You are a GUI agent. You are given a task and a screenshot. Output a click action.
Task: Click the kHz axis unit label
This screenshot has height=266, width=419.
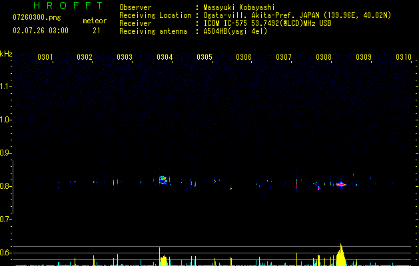6,54
